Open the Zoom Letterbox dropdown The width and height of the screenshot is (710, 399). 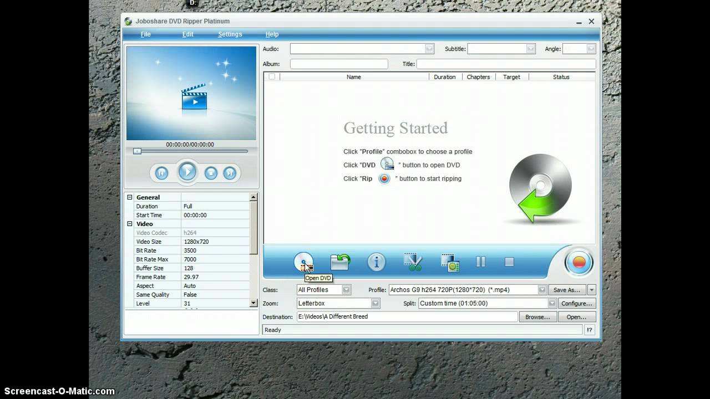click(376, 304)
